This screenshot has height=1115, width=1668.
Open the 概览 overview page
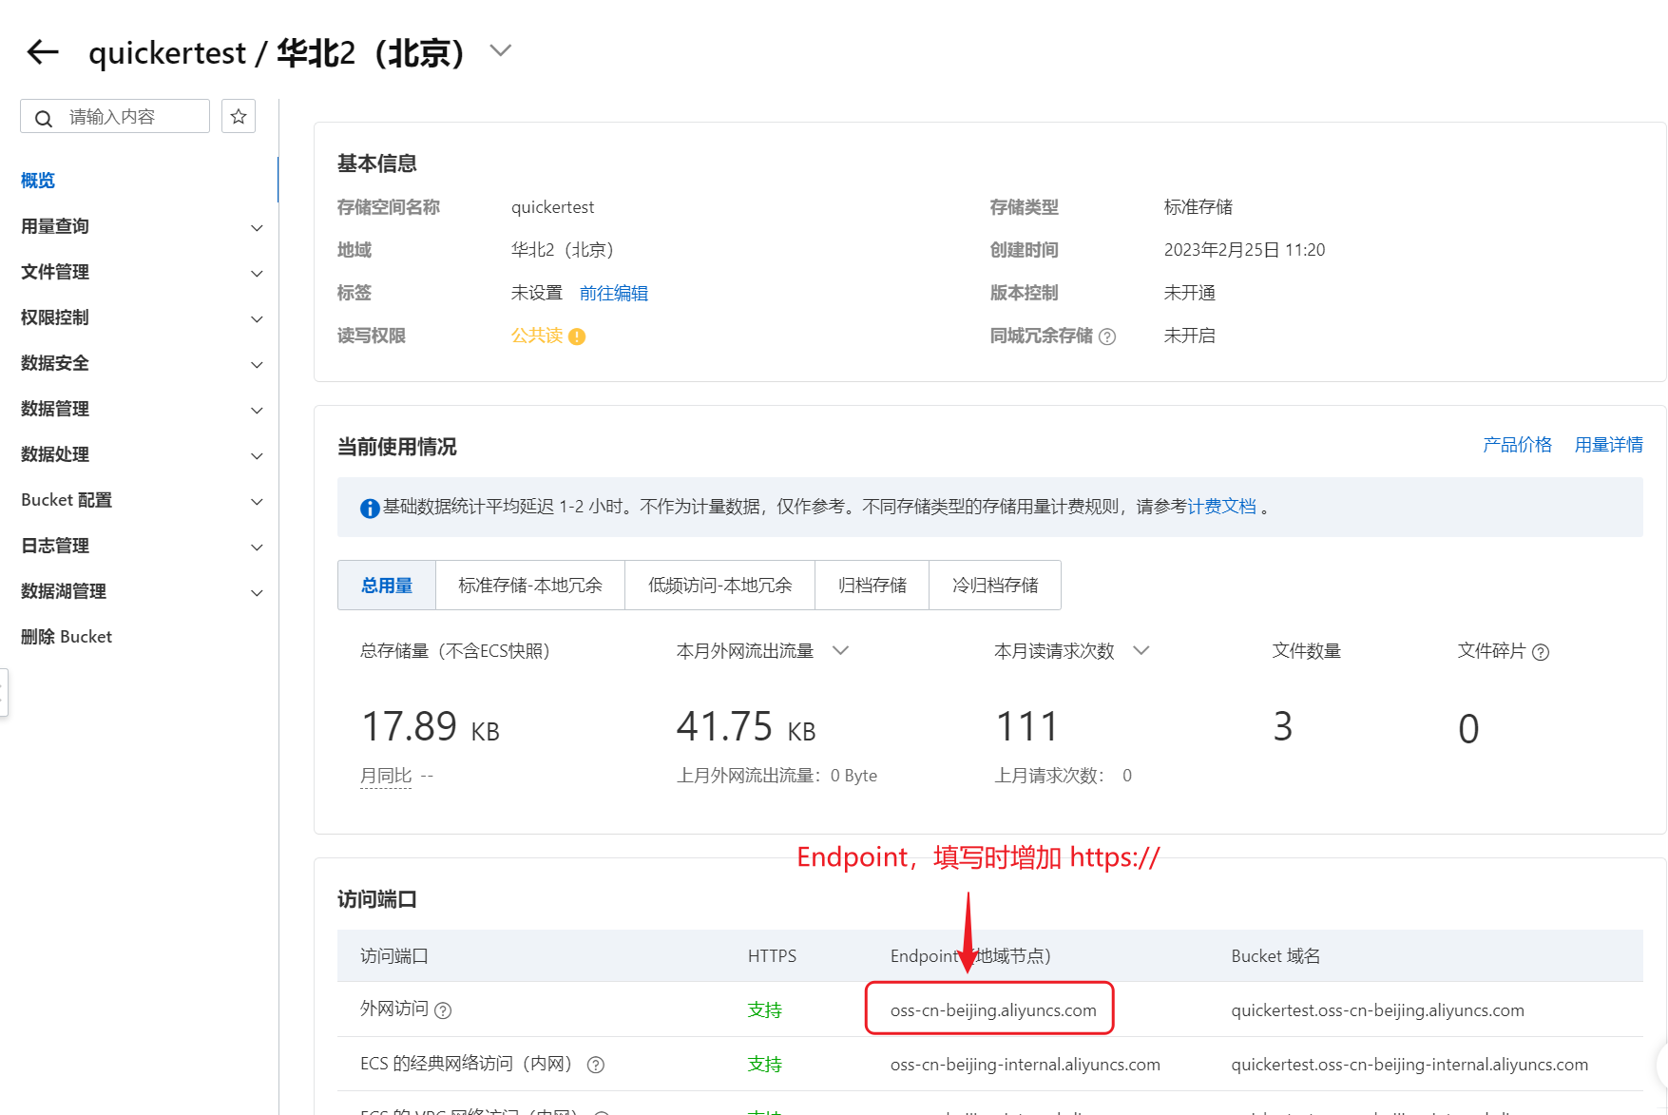point(38,181)
